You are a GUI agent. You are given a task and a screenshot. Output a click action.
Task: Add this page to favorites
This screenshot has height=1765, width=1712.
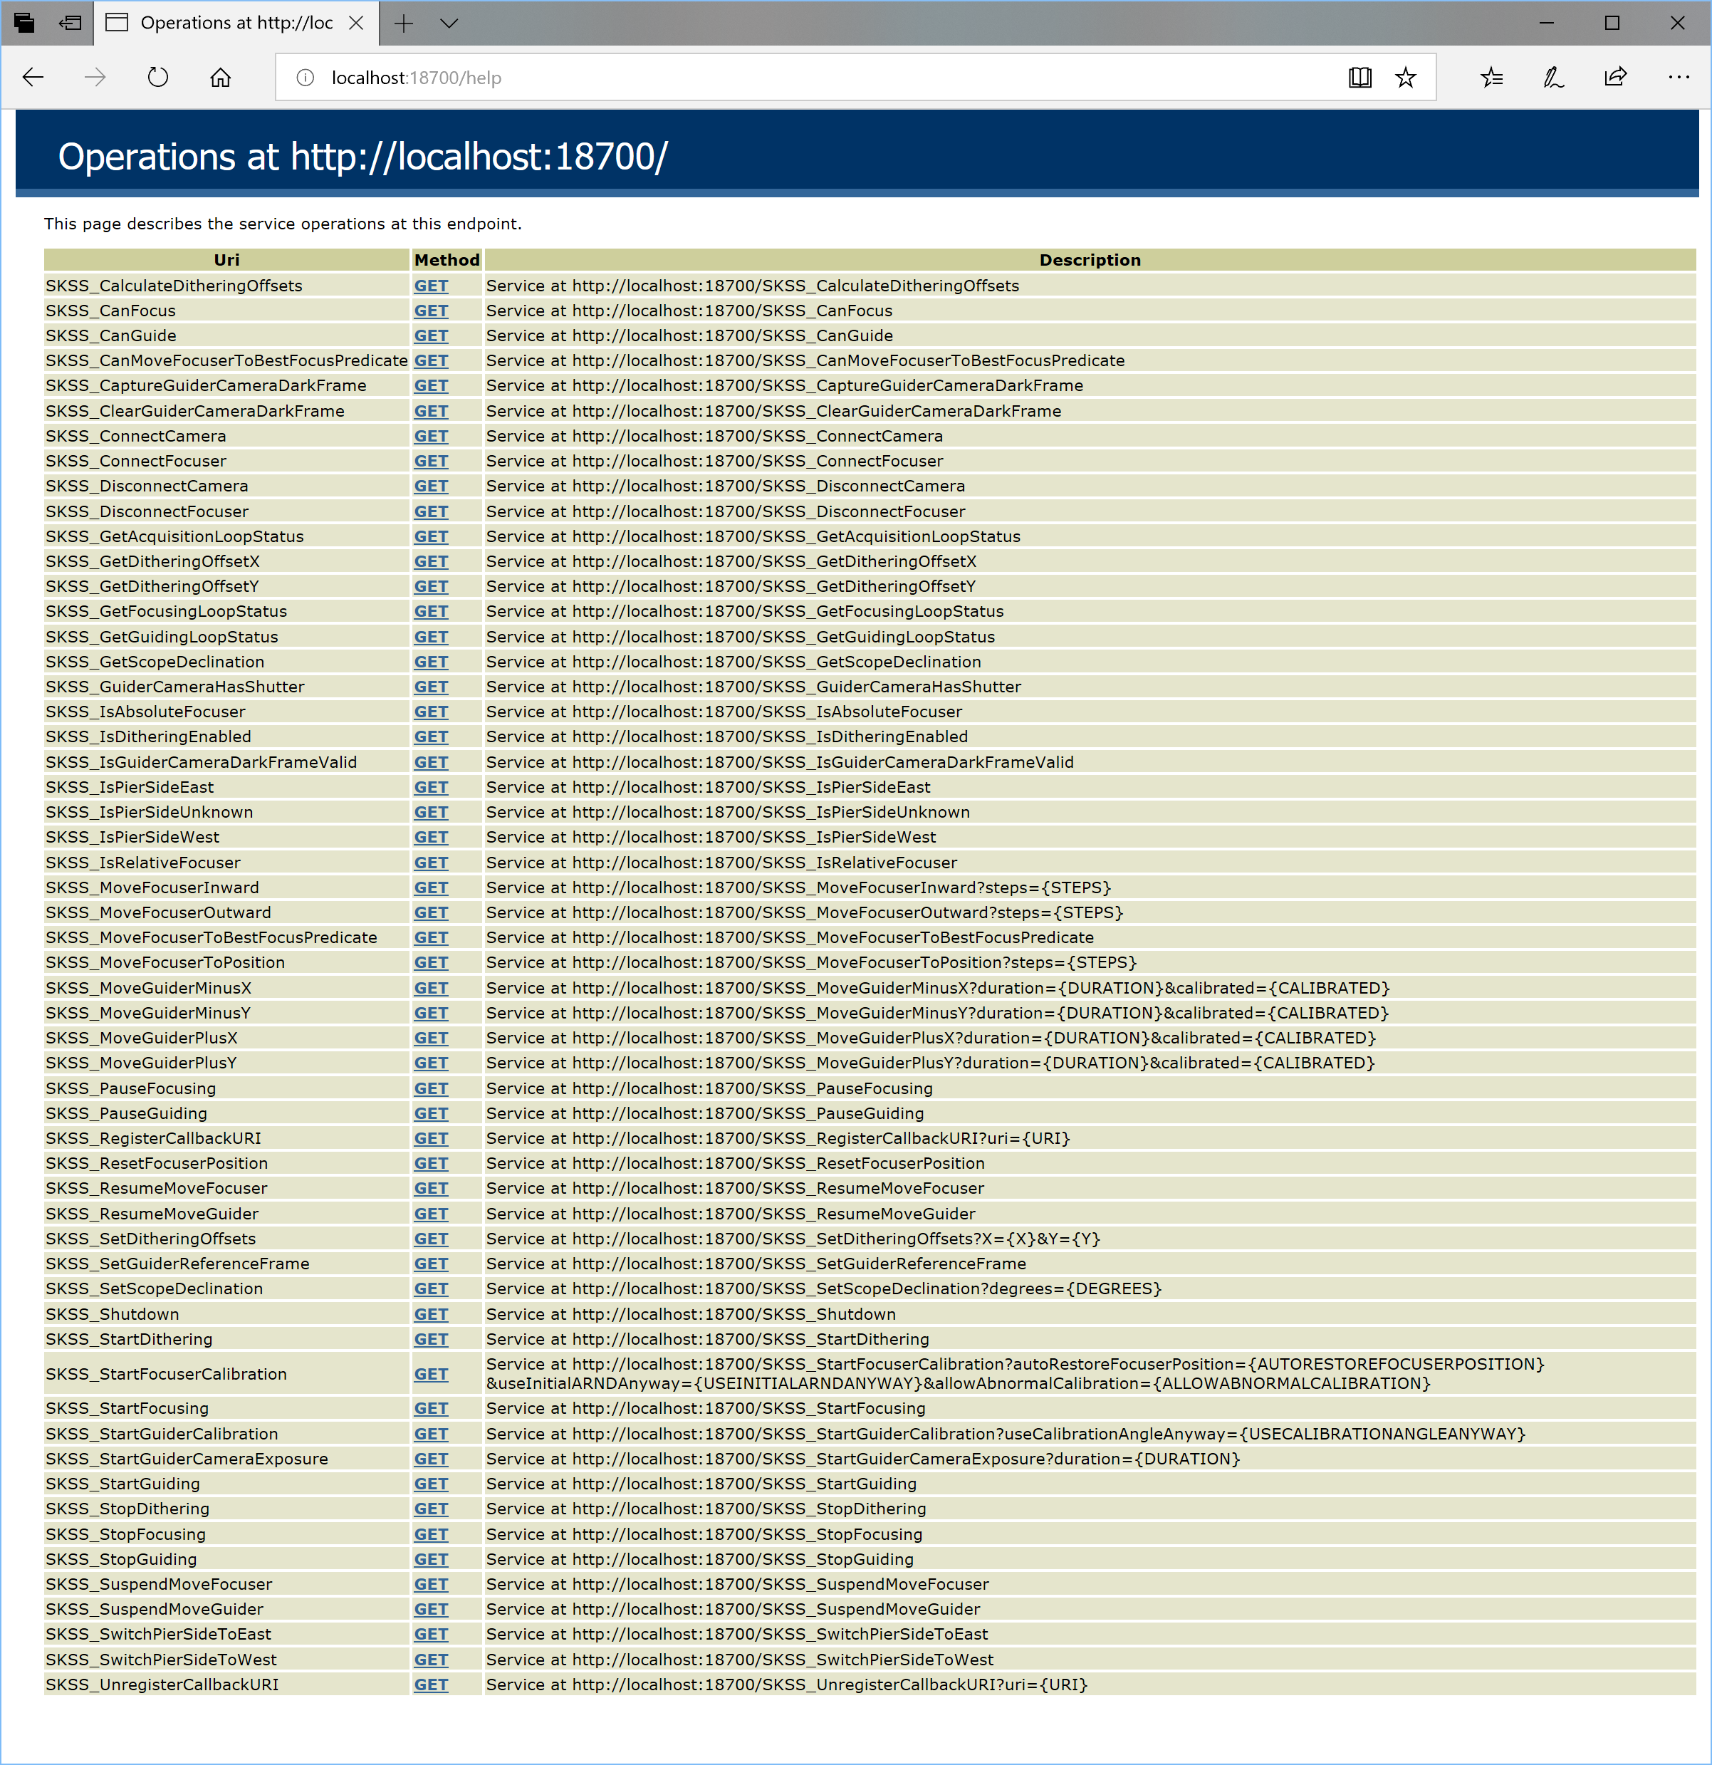[1406, 78]
